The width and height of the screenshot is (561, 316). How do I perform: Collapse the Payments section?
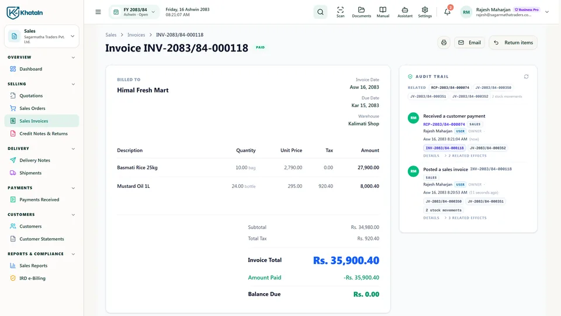[73, 188]
